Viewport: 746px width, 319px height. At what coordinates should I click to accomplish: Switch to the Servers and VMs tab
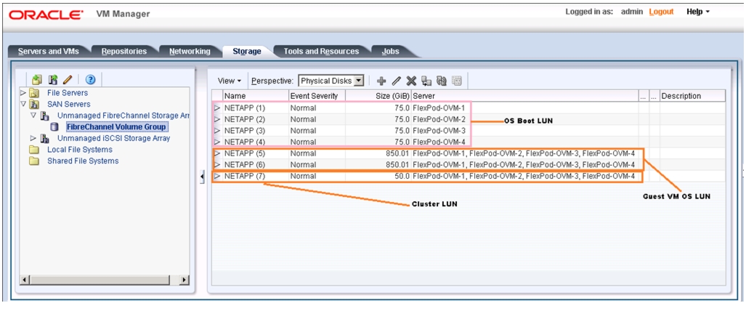(x=48, y=52)
